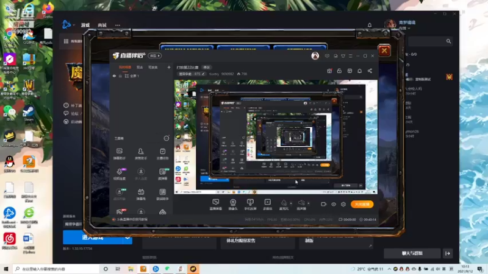Mute the speaker audio in stream controls

[x=301, y=205]
